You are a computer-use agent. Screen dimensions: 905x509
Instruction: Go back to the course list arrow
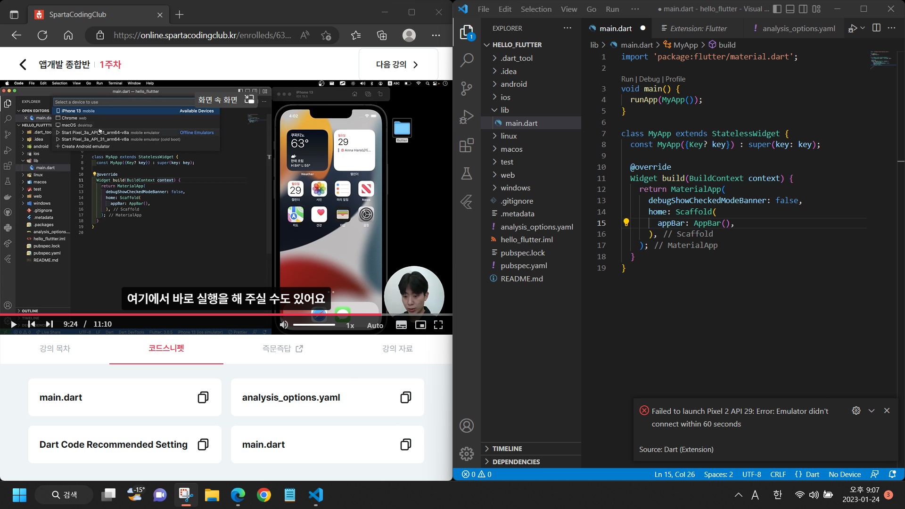(x=23, y=65)
